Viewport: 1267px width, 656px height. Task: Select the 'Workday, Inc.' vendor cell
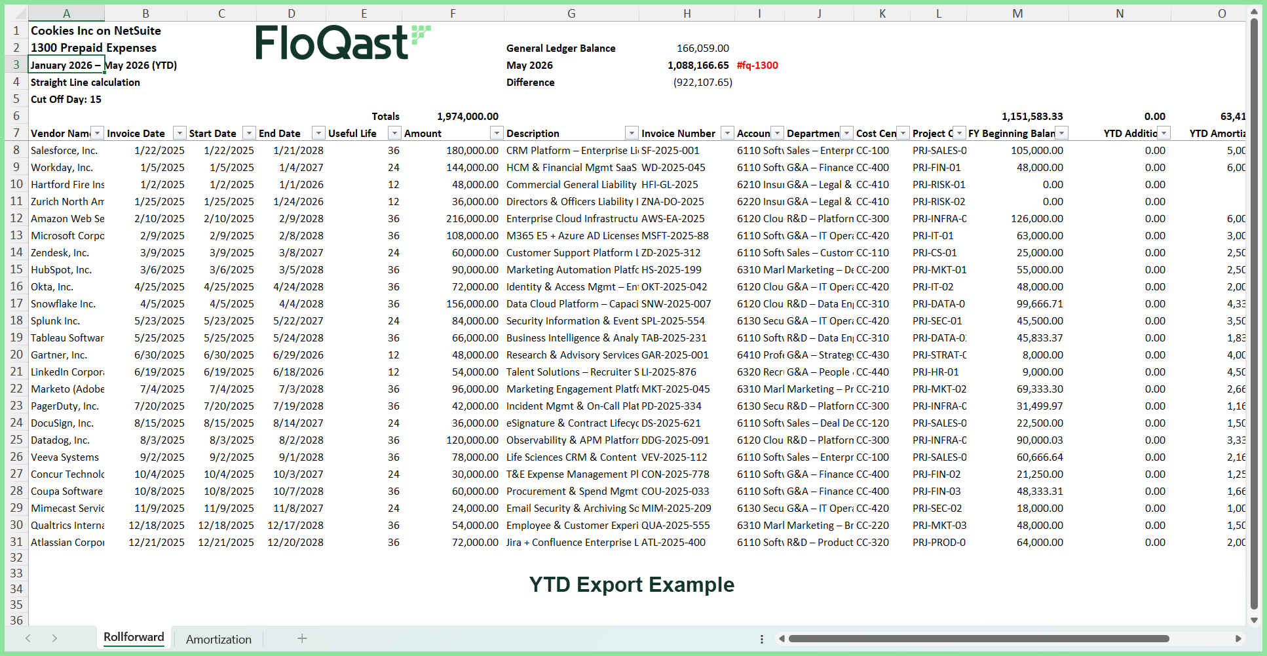(x=66, y=167)
